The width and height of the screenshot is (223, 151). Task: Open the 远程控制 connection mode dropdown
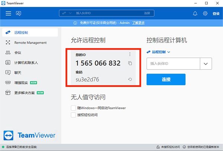pyautogui.click(x=158, y=52)
